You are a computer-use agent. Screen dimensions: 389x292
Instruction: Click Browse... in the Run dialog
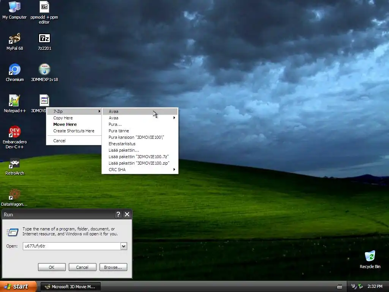point(113,267)
